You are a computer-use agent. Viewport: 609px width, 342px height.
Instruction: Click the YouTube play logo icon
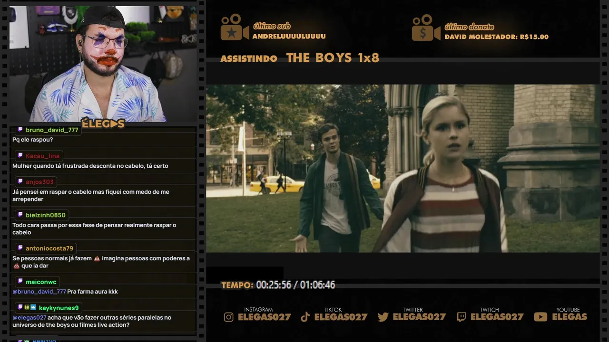[540, 317]
